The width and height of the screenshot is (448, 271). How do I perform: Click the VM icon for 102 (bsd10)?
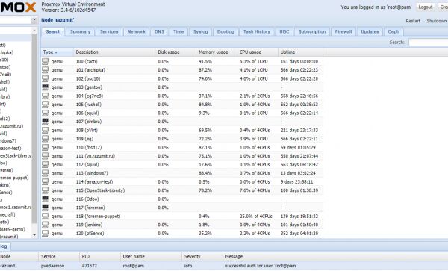coord(45,78)
